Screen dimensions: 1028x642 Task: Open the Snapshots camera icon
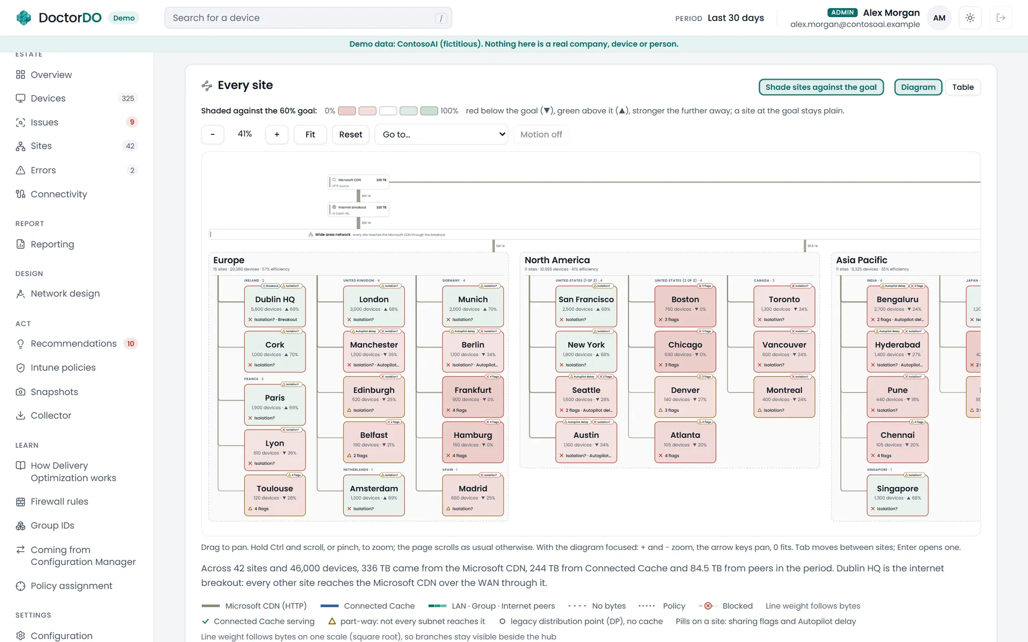click(x=20, y=392)
